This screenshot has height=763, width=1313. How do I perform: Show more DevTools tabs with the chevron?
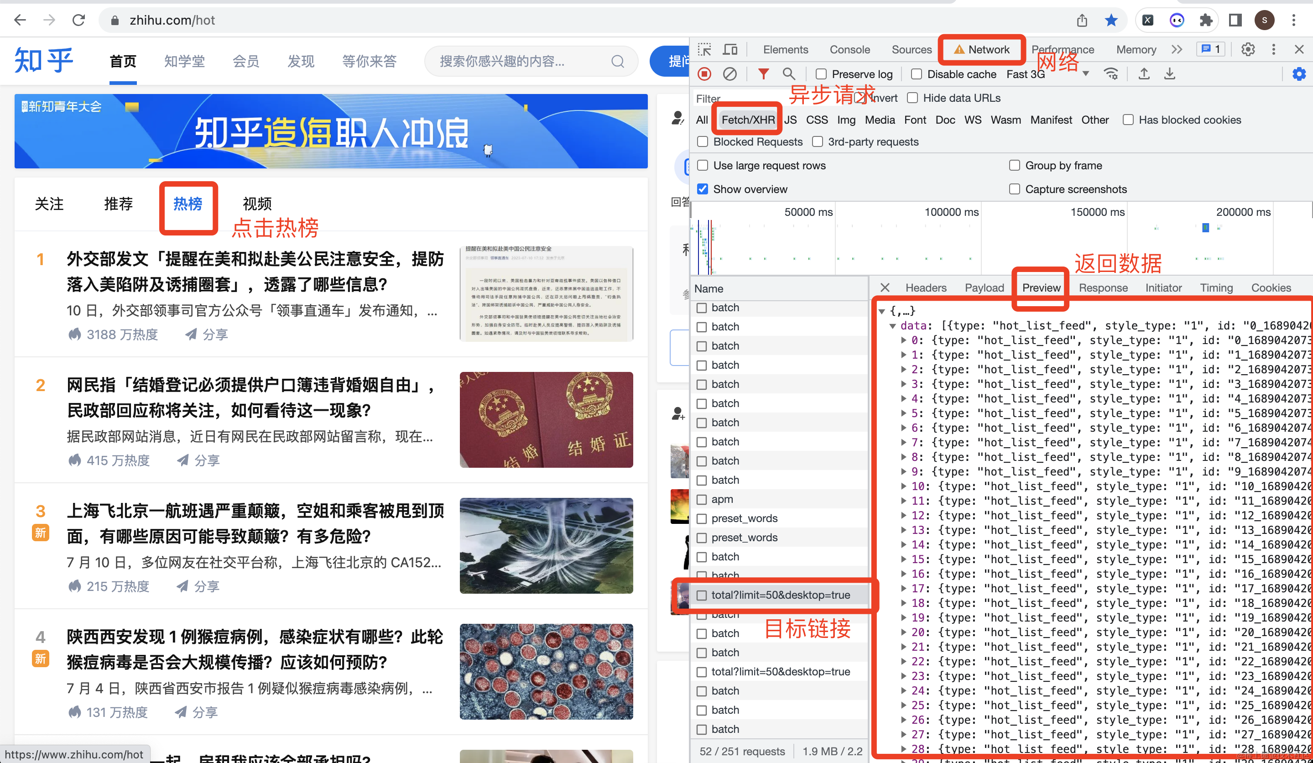coord(1177,49)
